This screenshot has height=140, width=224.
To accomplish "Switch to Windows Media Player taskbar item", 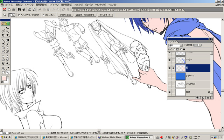I will pos(111,138).
